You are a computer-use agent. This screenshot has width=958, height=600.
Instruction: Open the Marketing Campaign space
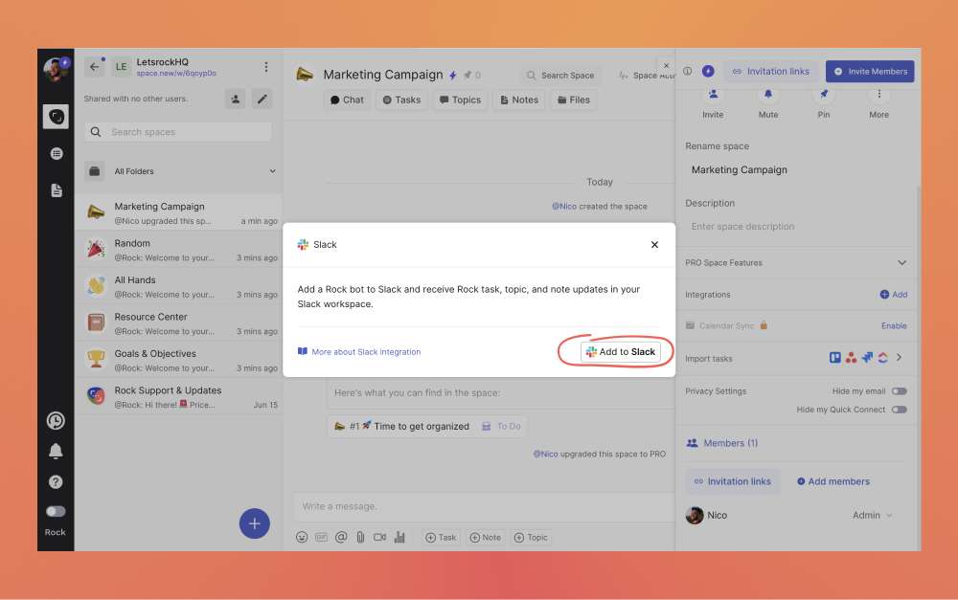pos(178,213)
